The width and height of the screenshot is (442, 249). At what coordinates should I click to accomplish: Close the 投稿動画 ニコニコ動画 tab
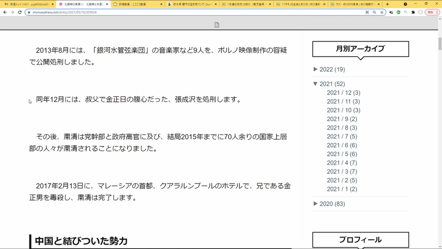[161, 4]
